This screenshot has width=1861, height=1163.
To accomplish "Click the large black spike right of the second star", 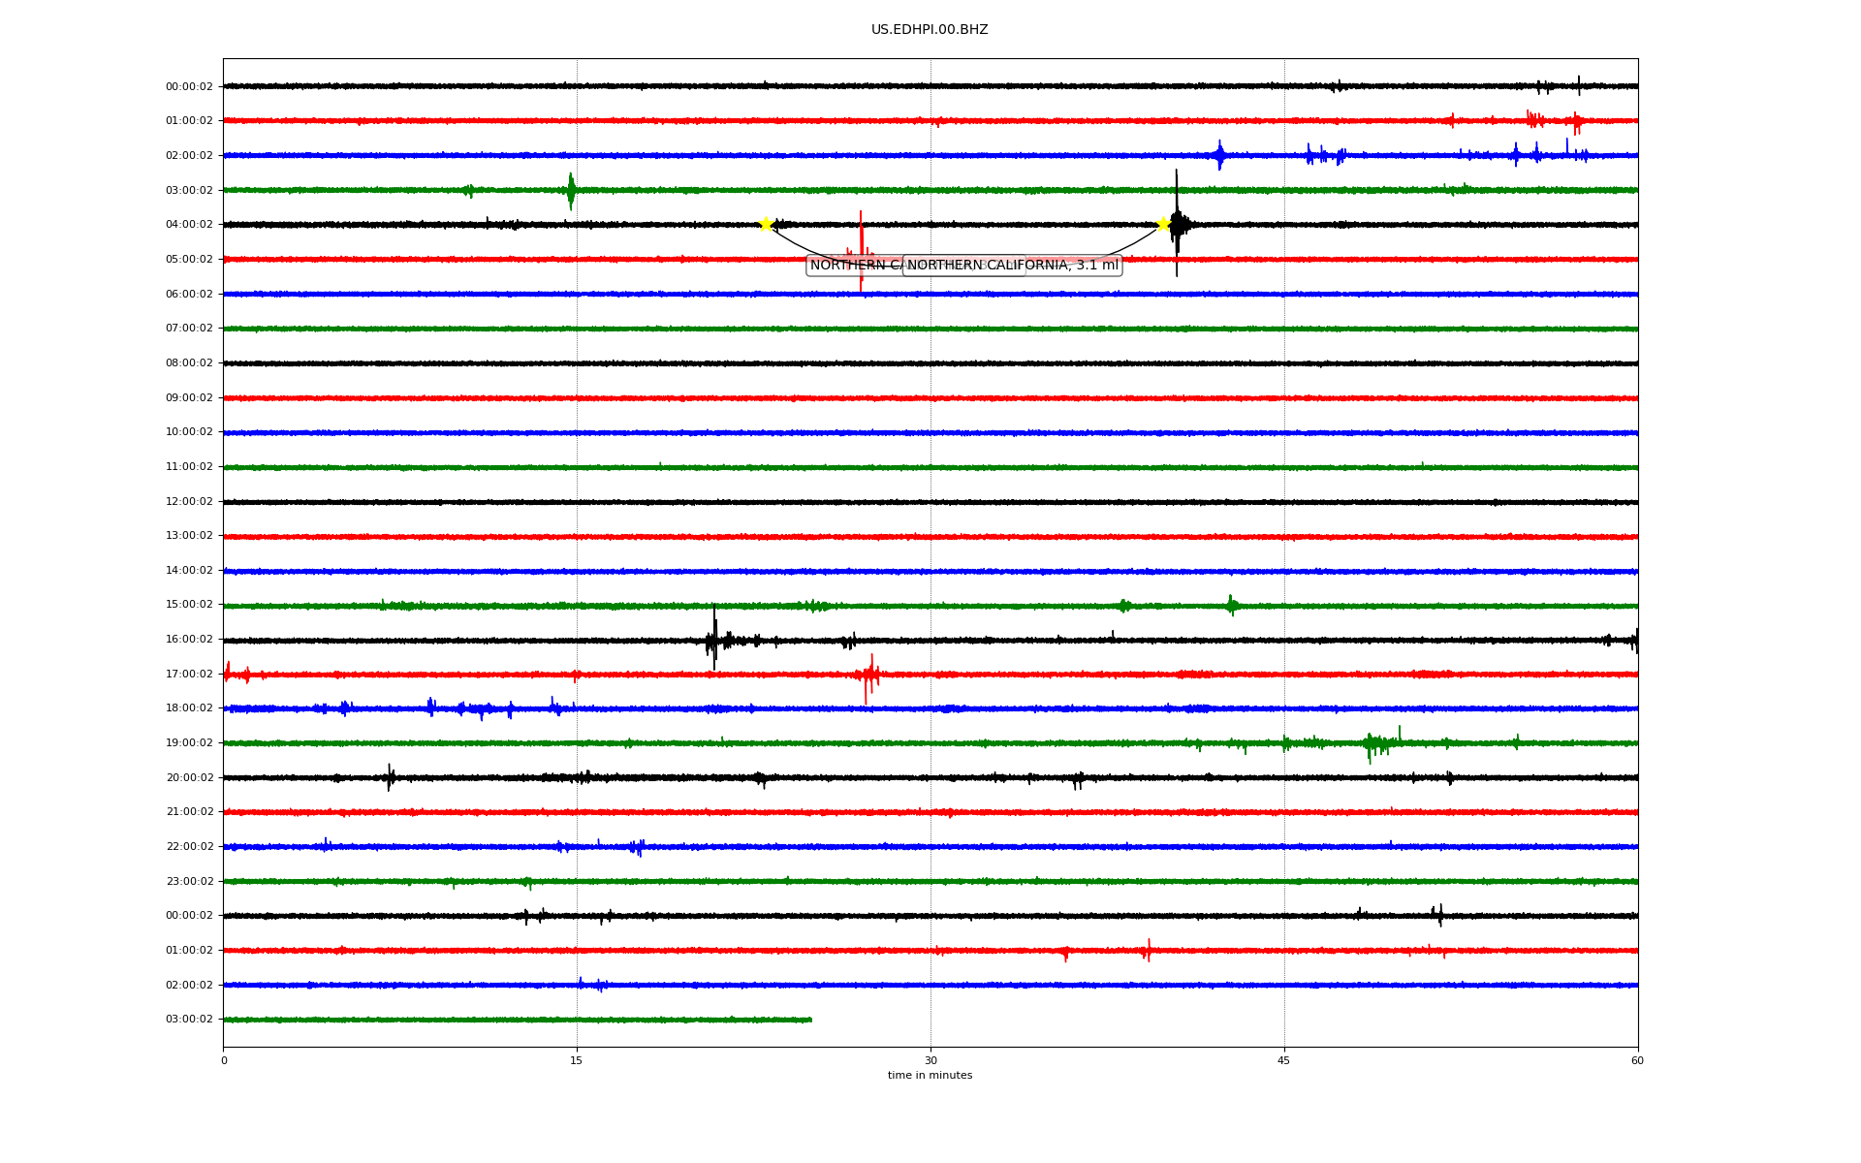I will (1177, 223).
